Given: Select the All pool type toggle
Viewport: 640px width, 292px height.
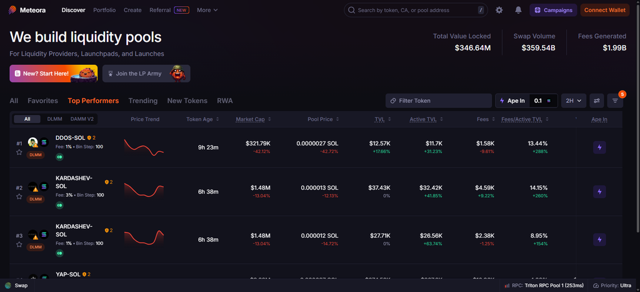Looking at the screenshot, I should [x=27, y=119].
